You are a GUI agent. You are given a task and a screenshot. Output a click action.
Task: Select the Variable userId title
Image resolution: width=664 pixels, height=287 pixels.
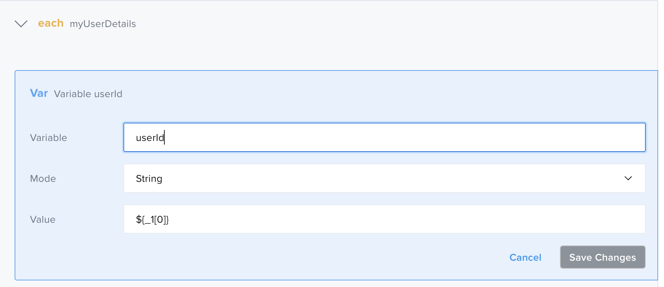(88, 94)
